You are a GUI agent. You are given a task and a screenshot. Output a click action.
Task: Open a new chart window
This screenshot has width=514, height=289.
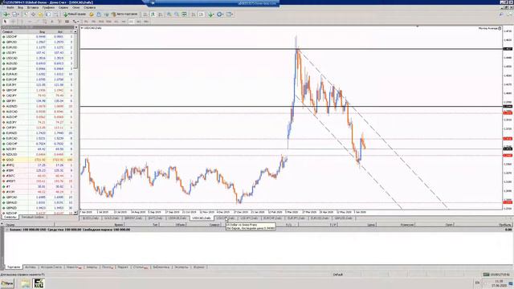6,14
